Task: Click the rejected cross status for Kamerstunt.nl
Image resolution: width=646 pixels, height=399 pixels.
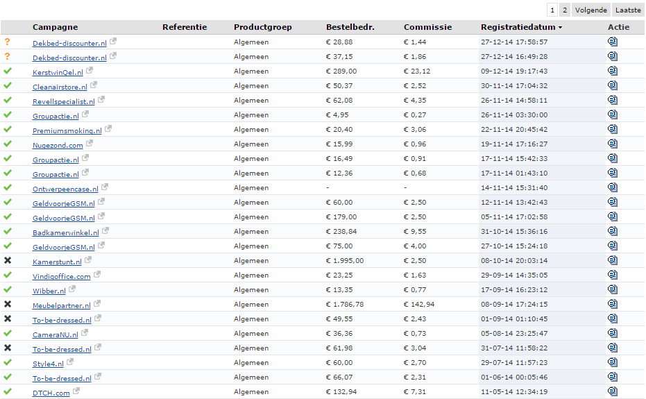Action: (8, 260)
